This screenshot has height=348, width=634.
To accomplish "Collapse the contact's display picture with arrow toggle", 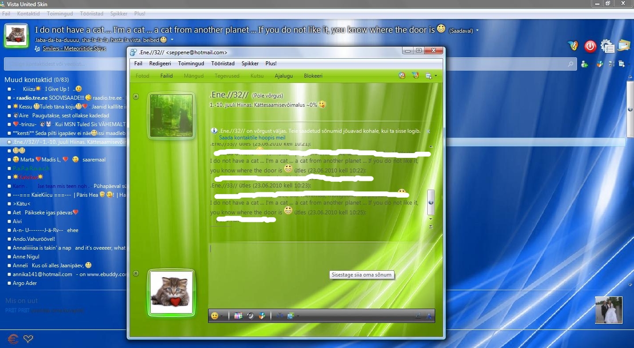I will 136,97.
